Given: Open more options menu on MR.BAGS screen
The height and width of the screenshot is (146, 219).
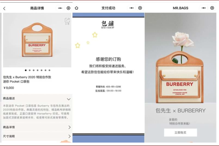Looking at the screenshot, I should click(204, 8).
